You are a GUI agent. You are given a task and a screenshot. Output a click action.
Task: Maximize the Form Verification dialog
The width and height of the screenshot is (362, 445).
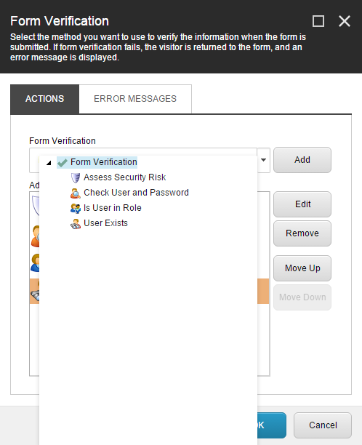[318, 21]
